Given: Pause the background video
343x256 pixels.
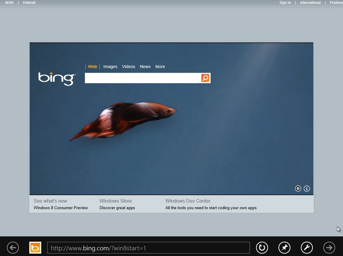Looking at the screenshot, I should click(x=298, y=188).
